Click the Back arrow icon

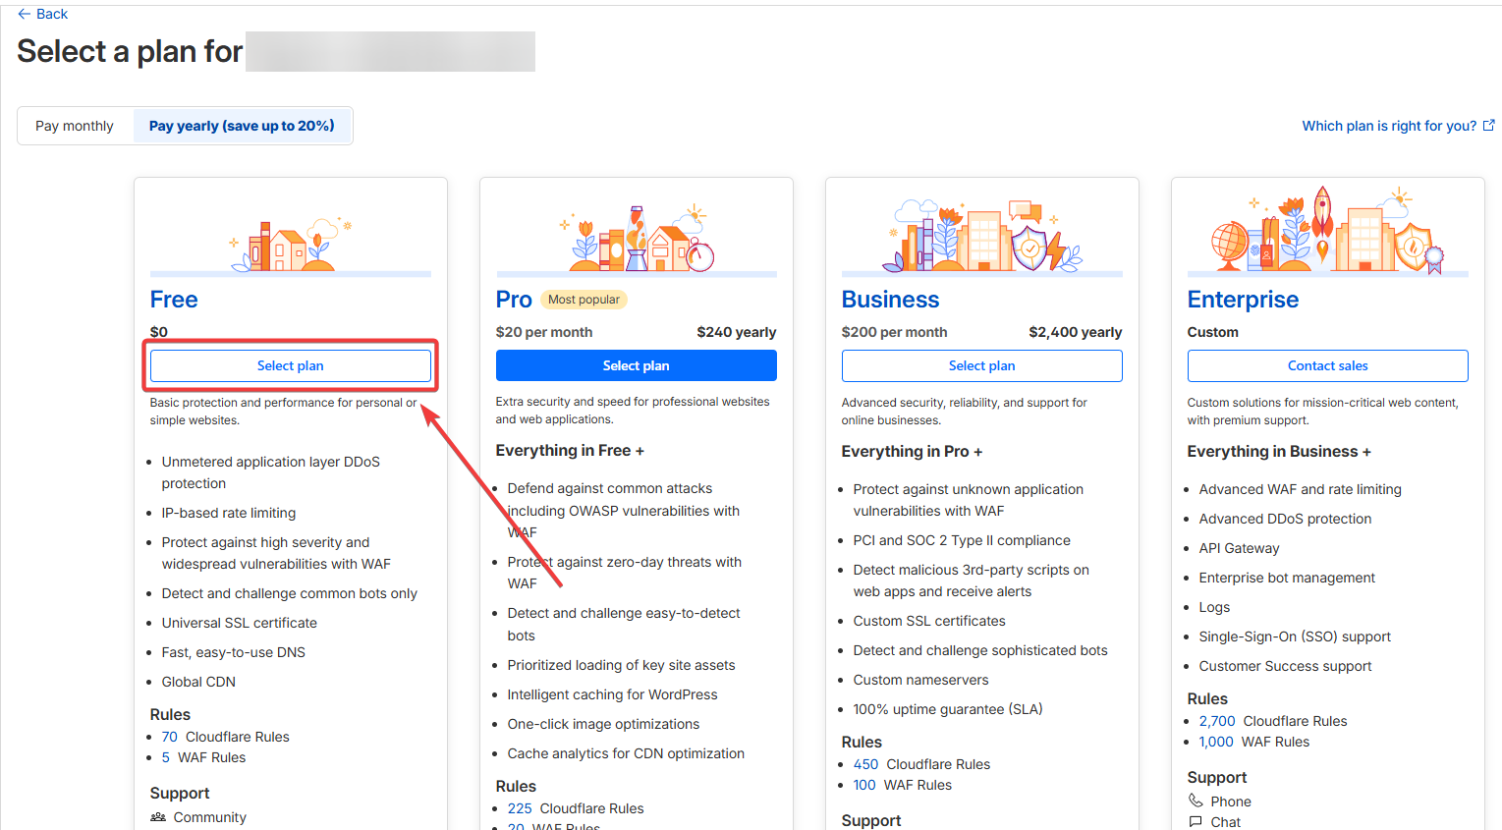click(24, 14)
